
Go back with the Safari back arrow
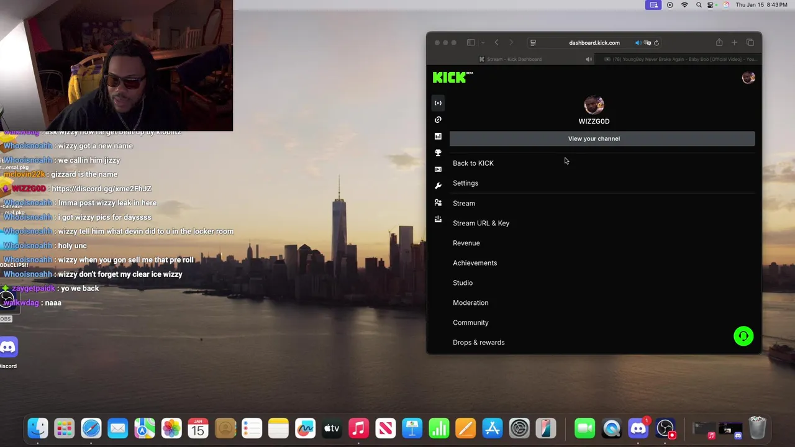tap(496, 43)
